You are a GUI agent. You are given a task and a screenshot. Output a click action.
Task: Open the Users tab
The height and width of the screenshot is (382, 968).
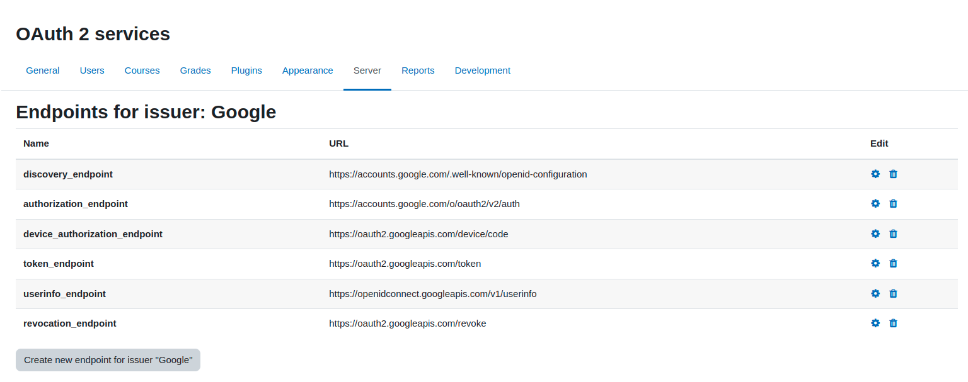point(92,70)
